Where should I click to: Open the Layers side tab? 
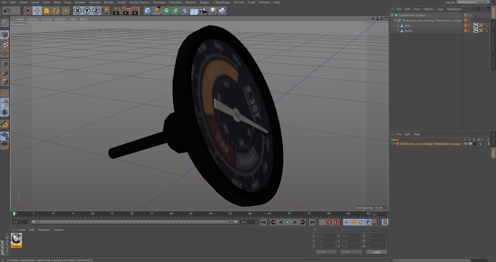[x=493, y=153]
